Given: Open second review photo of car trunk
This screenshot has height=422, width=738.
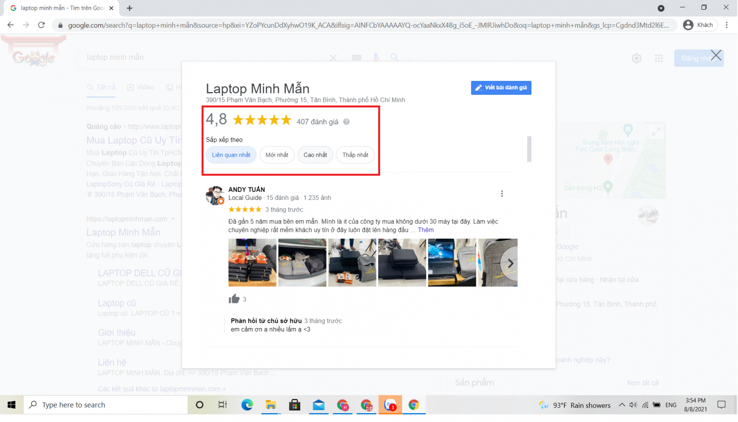Looking at the screenshot, I should point(302,263).
